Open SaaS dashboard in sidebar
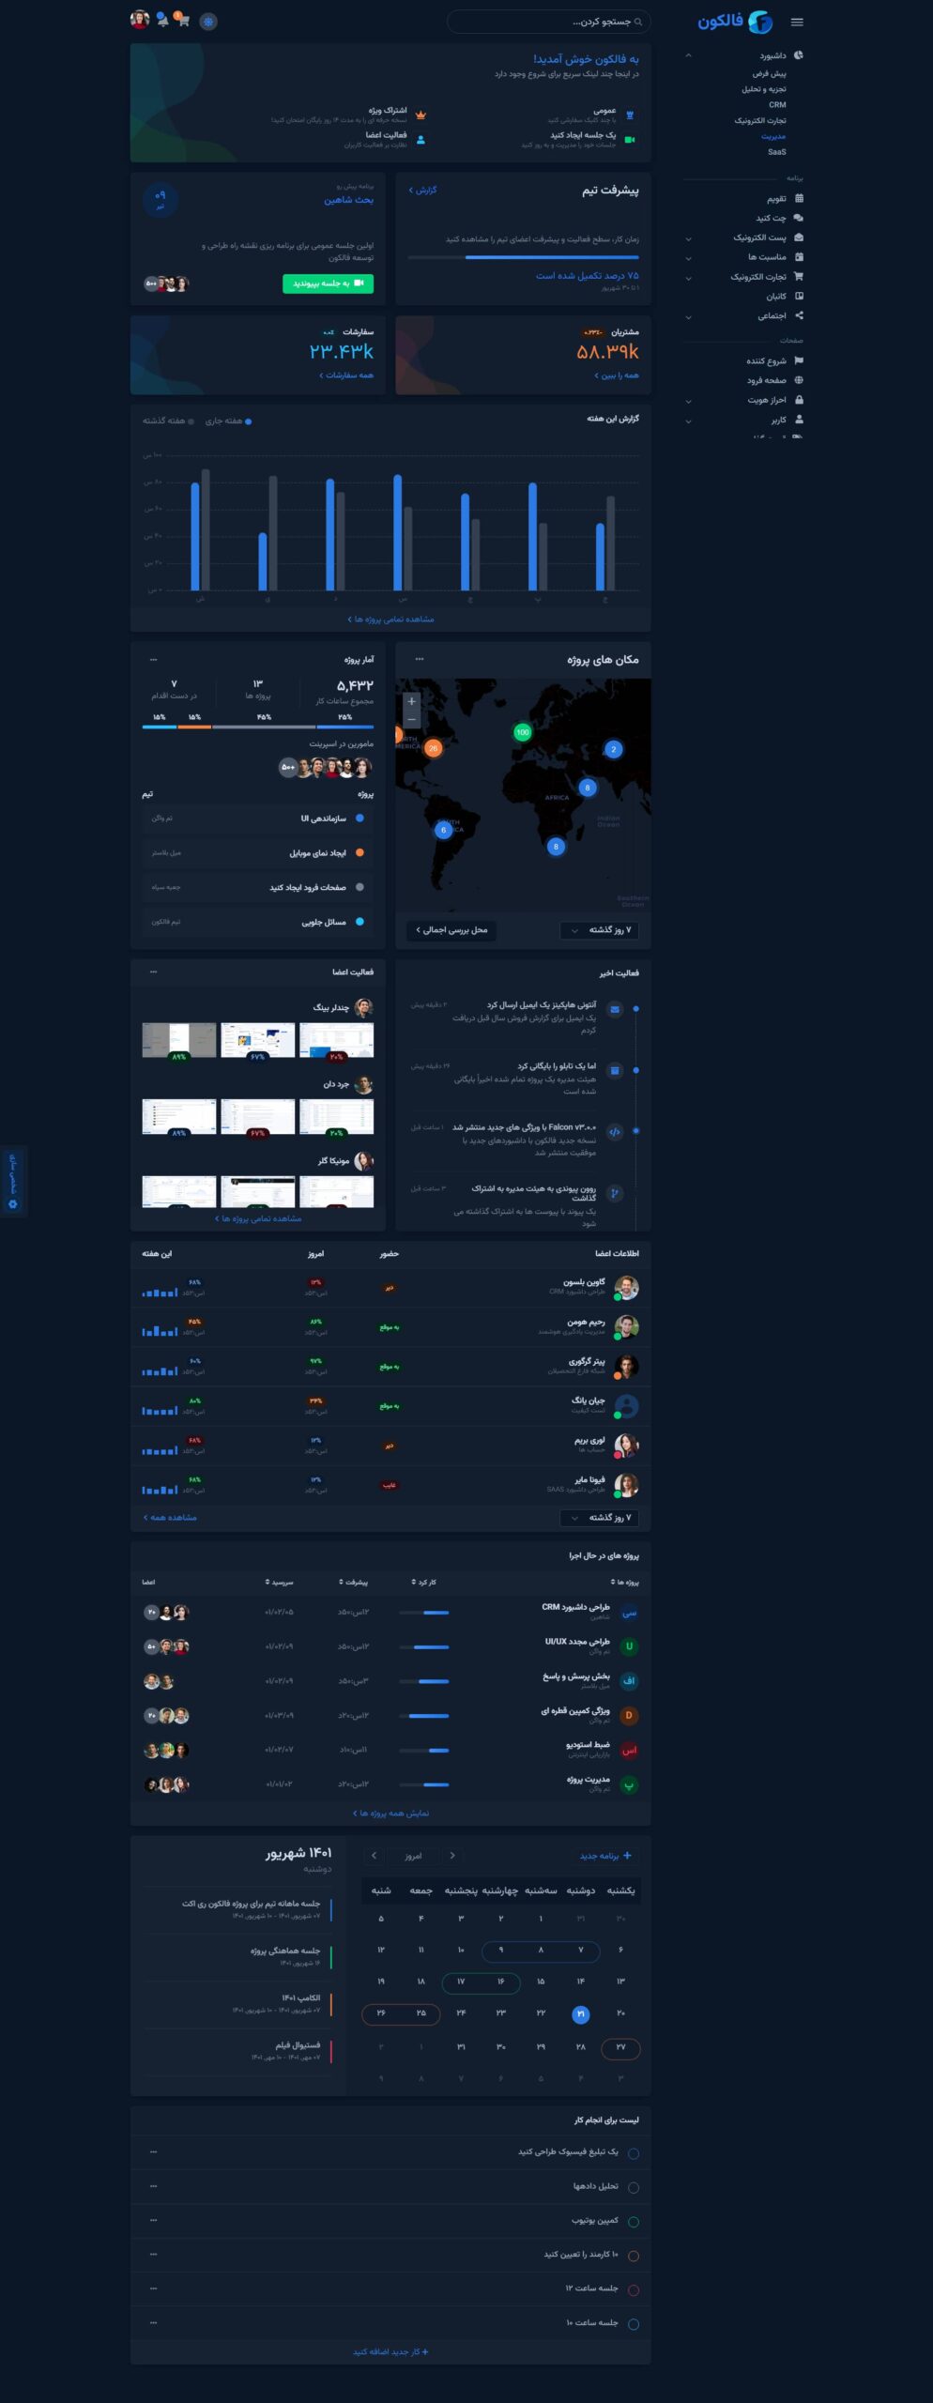 [777, 152]
